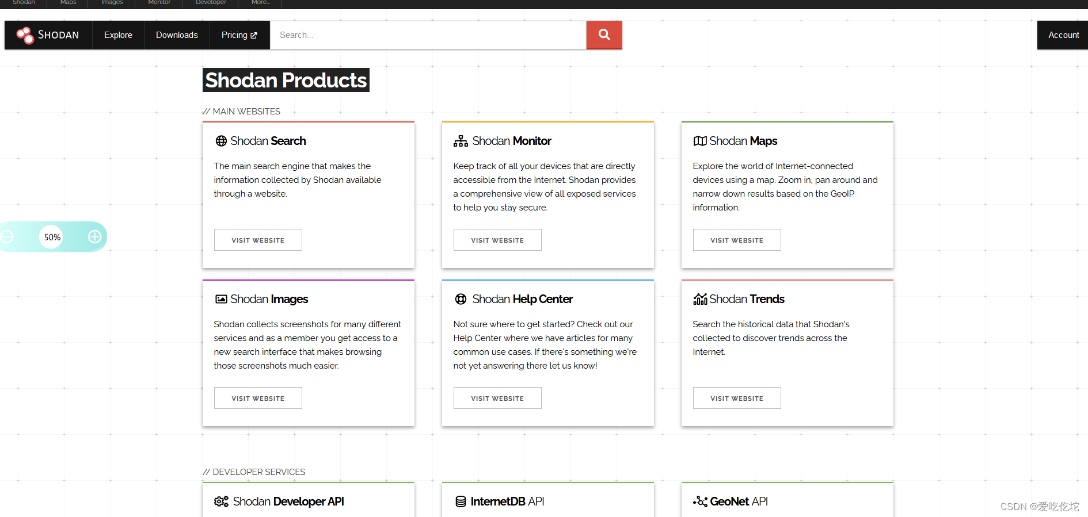Visit website for Shodan Help Center
Image resolution: width=1088 pixels, height=517 pixels.
coord(497,398)
